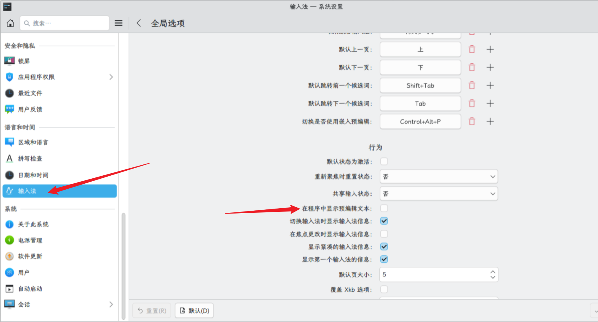
Task: Delete the 默认上一页 shortcut with the trash icon
Action: pos(472,49)
